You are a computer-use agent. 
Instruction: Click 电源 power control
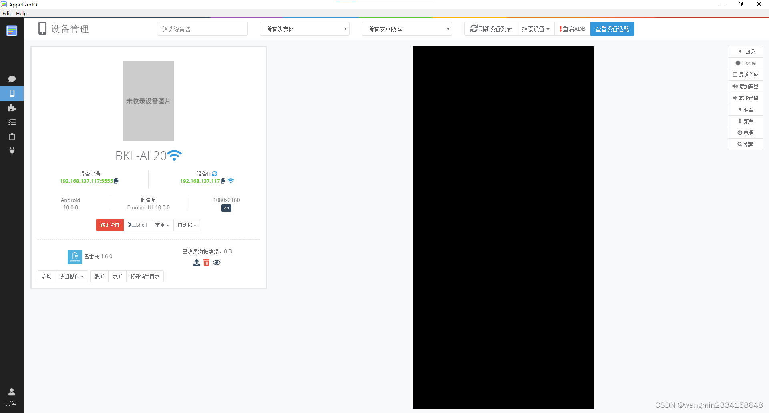coord(745,133)
